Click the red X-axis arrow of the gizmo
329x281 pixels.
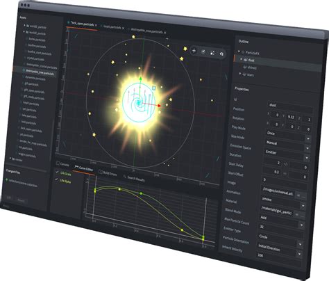[159, 106]
